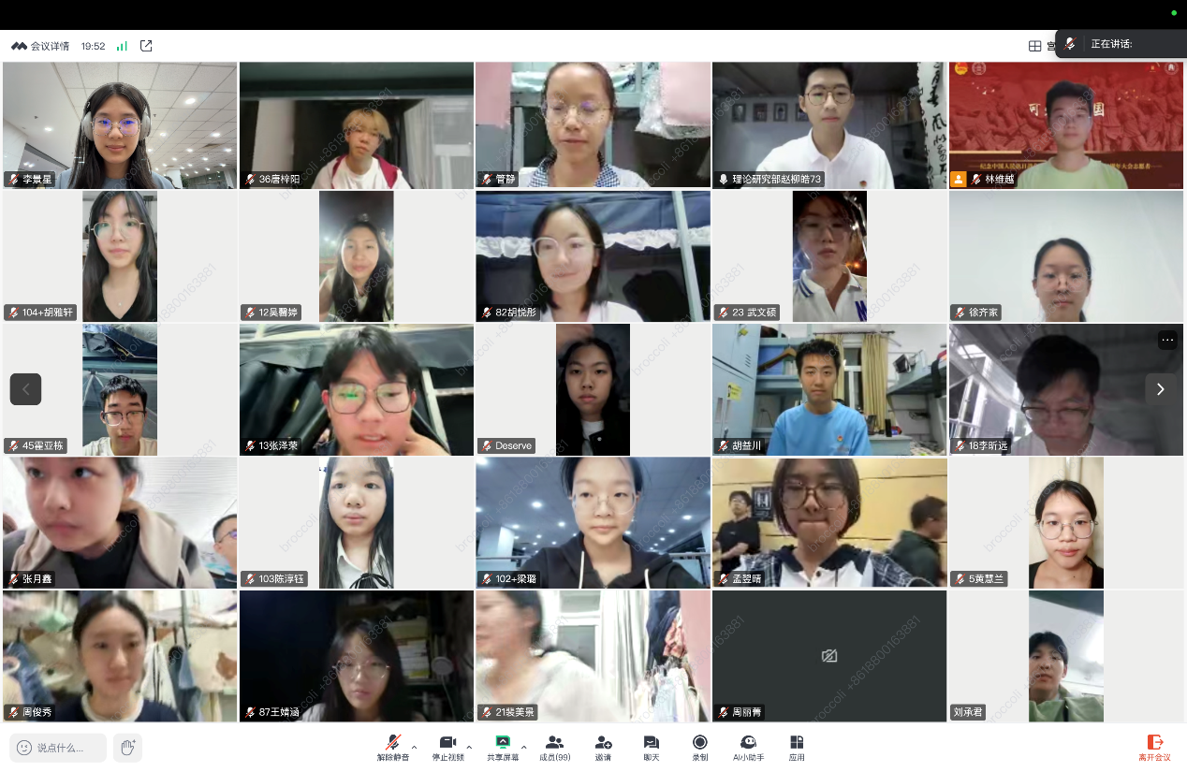The height and width of the screenshot is (772, 1187).
Task: Click the network signal strength icon
Action: point(122,46)
